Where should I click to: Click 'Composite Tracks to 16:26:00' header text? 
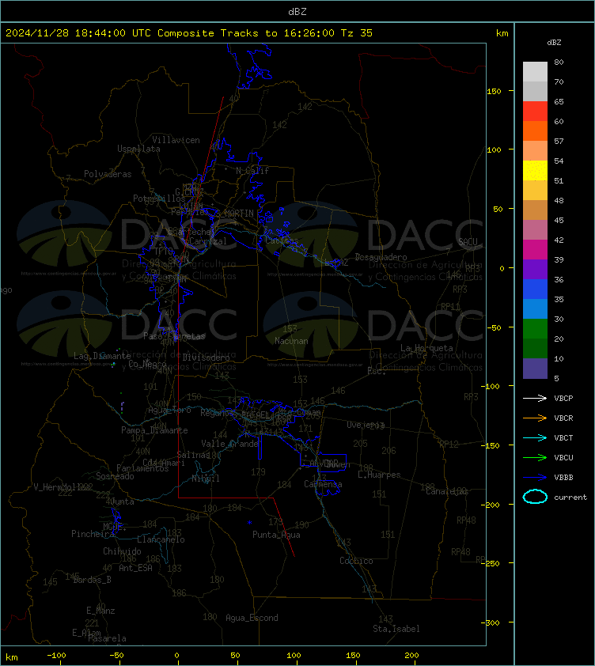(246, 32)
